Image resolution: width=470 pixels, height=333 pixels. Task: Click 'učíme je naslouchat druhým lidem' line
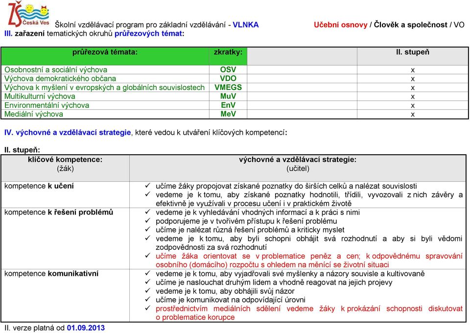click(x=274, y=283)
